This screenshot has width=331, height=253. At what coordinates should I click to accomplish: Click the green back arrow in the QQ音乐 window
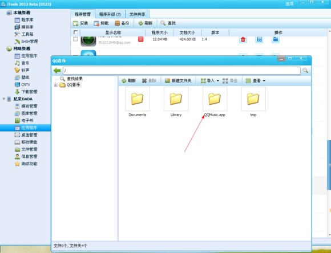click(57, 71)
